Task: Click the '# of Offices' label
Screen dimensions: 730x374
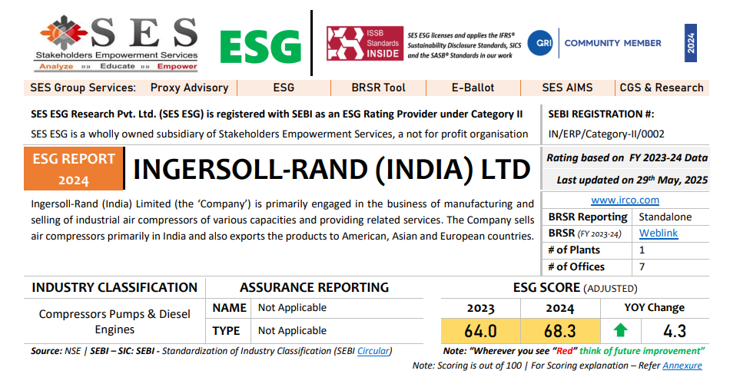Action: click(576, 266)
